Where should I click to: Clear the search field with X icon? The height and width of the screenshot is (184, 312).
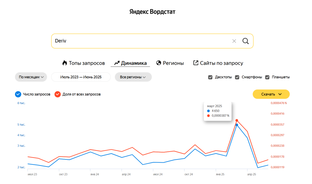click(234, 41)
